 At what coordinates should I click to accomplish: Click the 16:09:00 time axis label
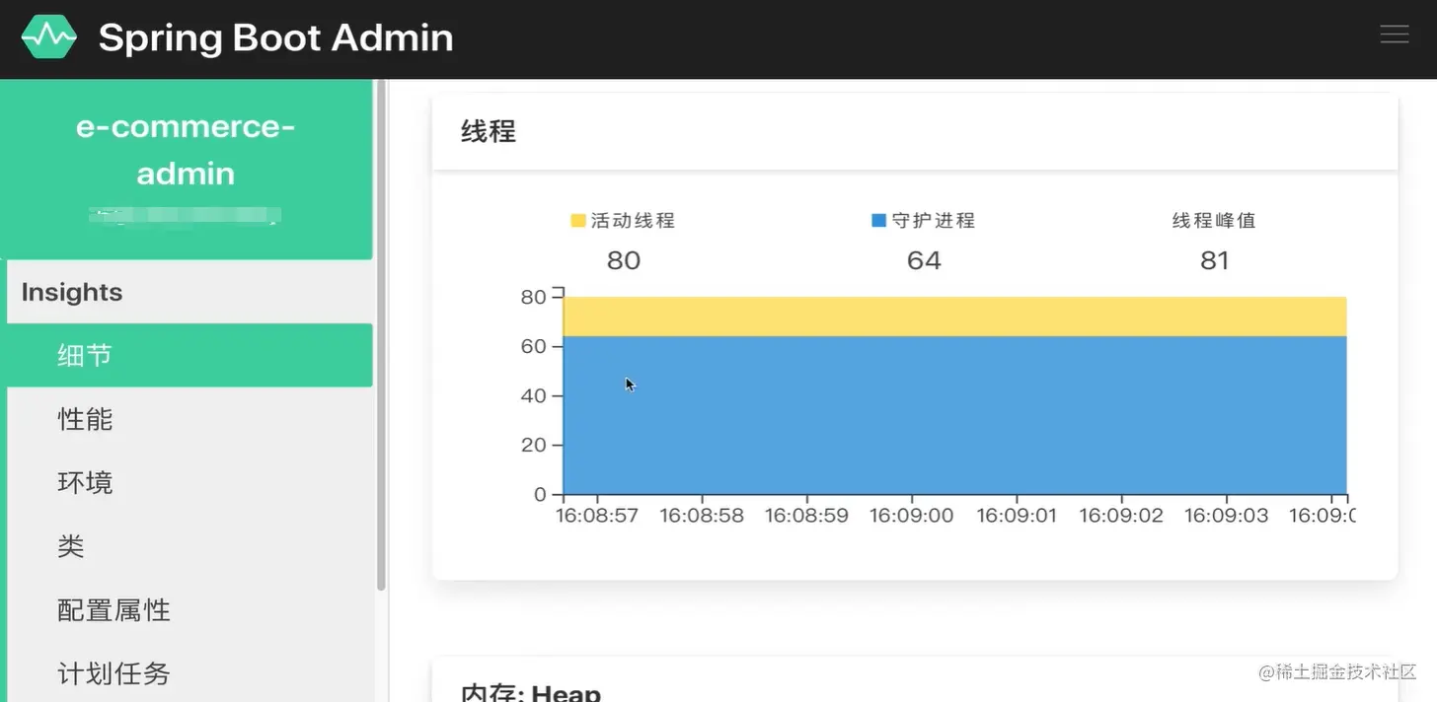(911, 516)
